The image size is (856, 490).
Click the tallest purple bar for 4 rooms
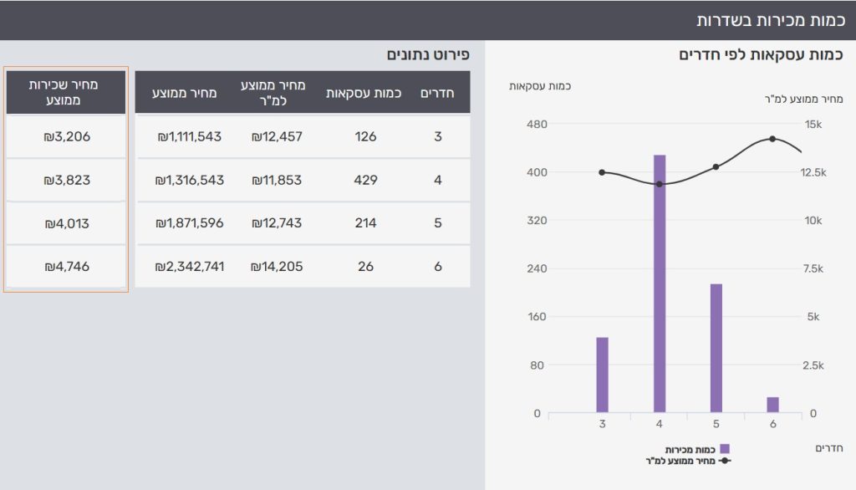pos(660,284)
